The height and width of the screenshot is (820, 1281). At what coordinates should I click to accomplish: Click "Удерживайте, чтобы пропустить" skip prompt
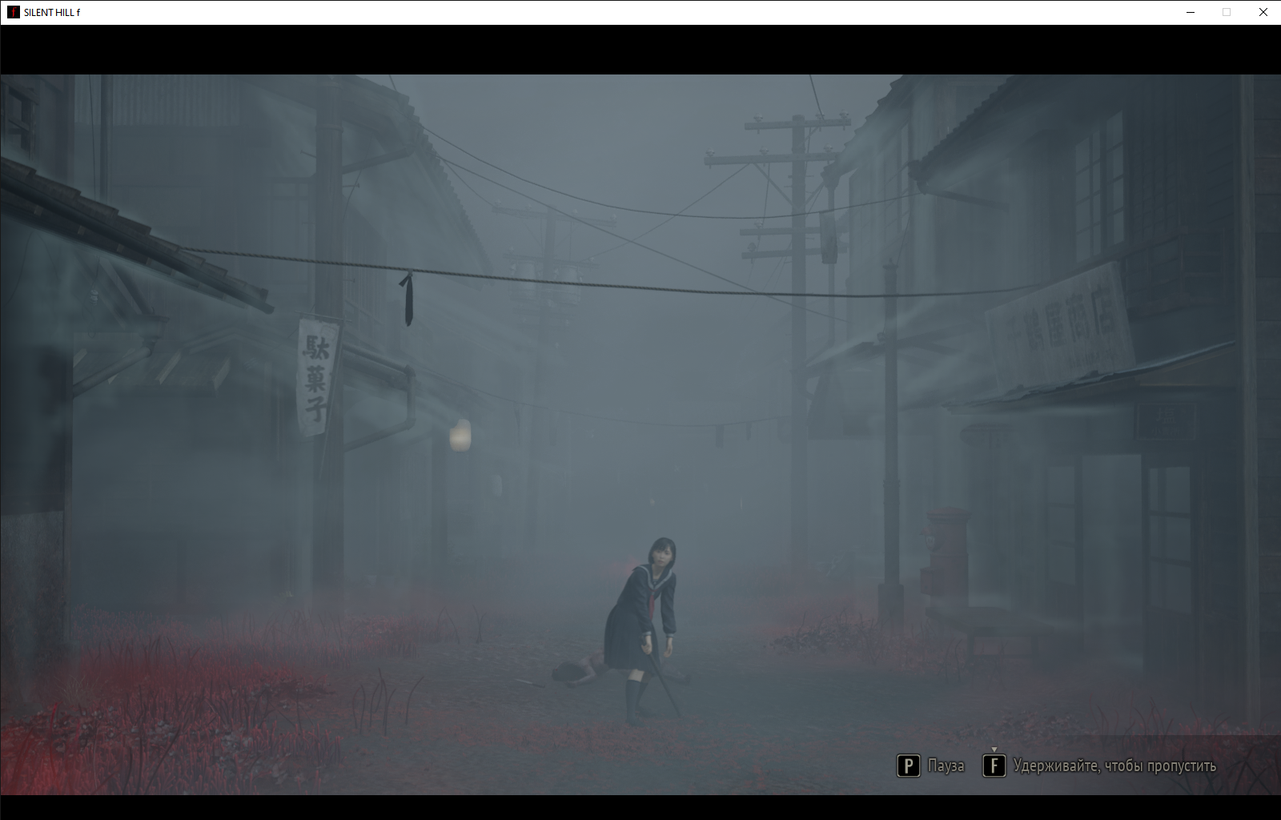pyautogui.click(x=1114, y=766)
